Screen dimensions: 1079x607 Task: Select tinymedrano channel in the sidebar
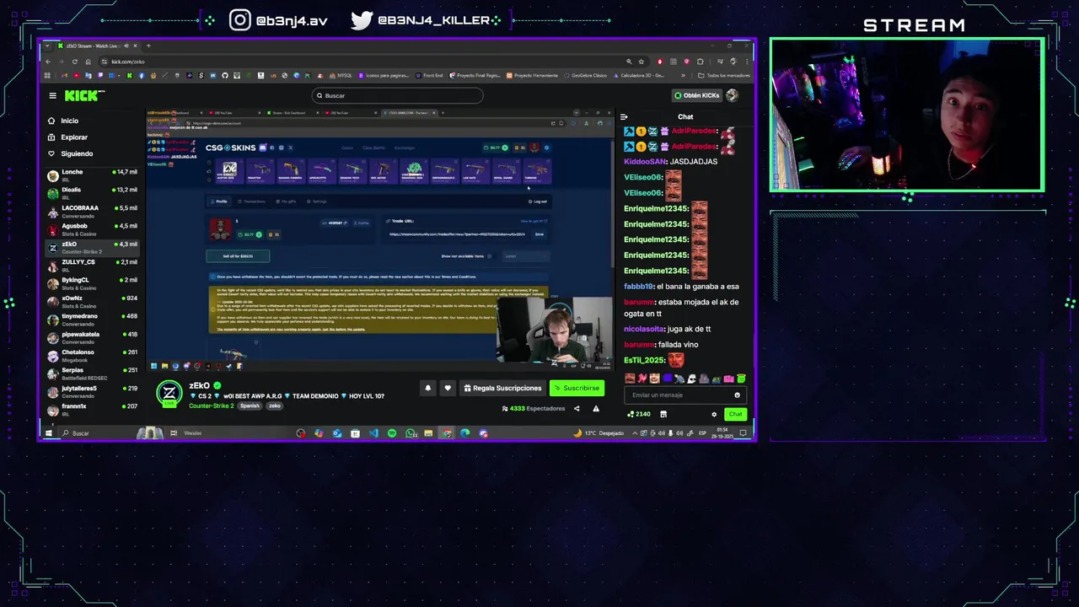(92, 320)
